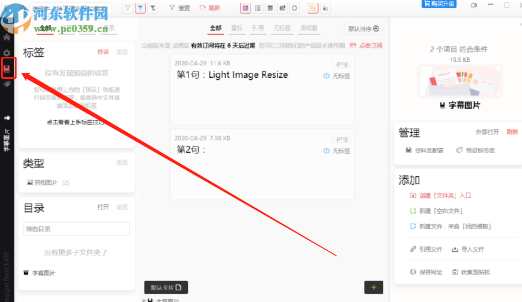The image size is (522, 302).
Task: Click the info icon on 第2句 card
Action: 326,150
